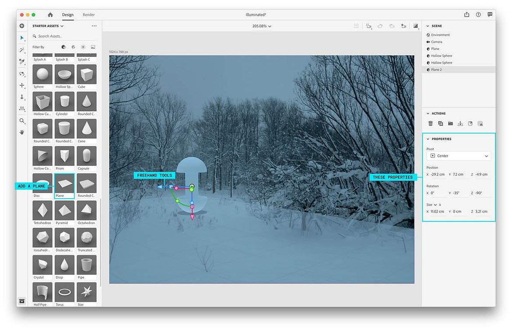The image size is (512, 330).
Task: Open the feedback speech bubble icon
Action: point(490,15)
